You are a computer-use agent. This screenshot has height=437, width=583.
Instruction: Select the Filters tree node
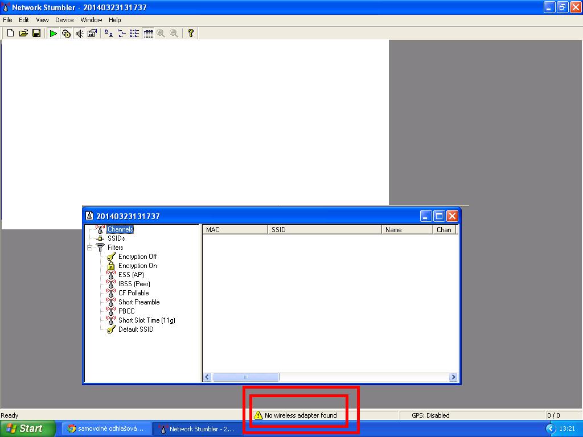[x=115, y=248]
